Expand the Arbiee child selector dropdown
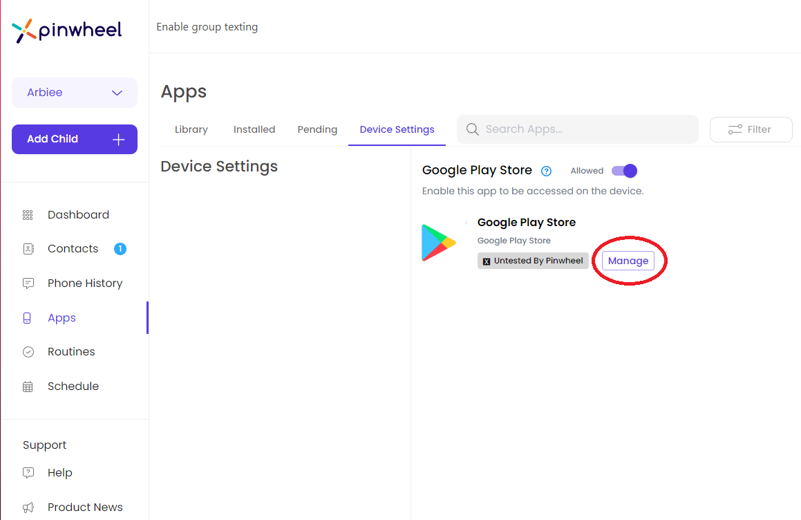 [74, 92]
